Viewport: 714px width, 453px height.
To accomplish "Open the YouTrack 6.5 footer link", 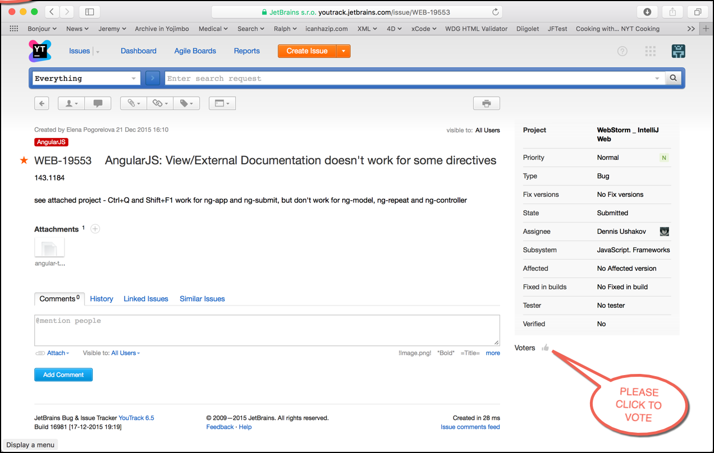I will (136, 418).
